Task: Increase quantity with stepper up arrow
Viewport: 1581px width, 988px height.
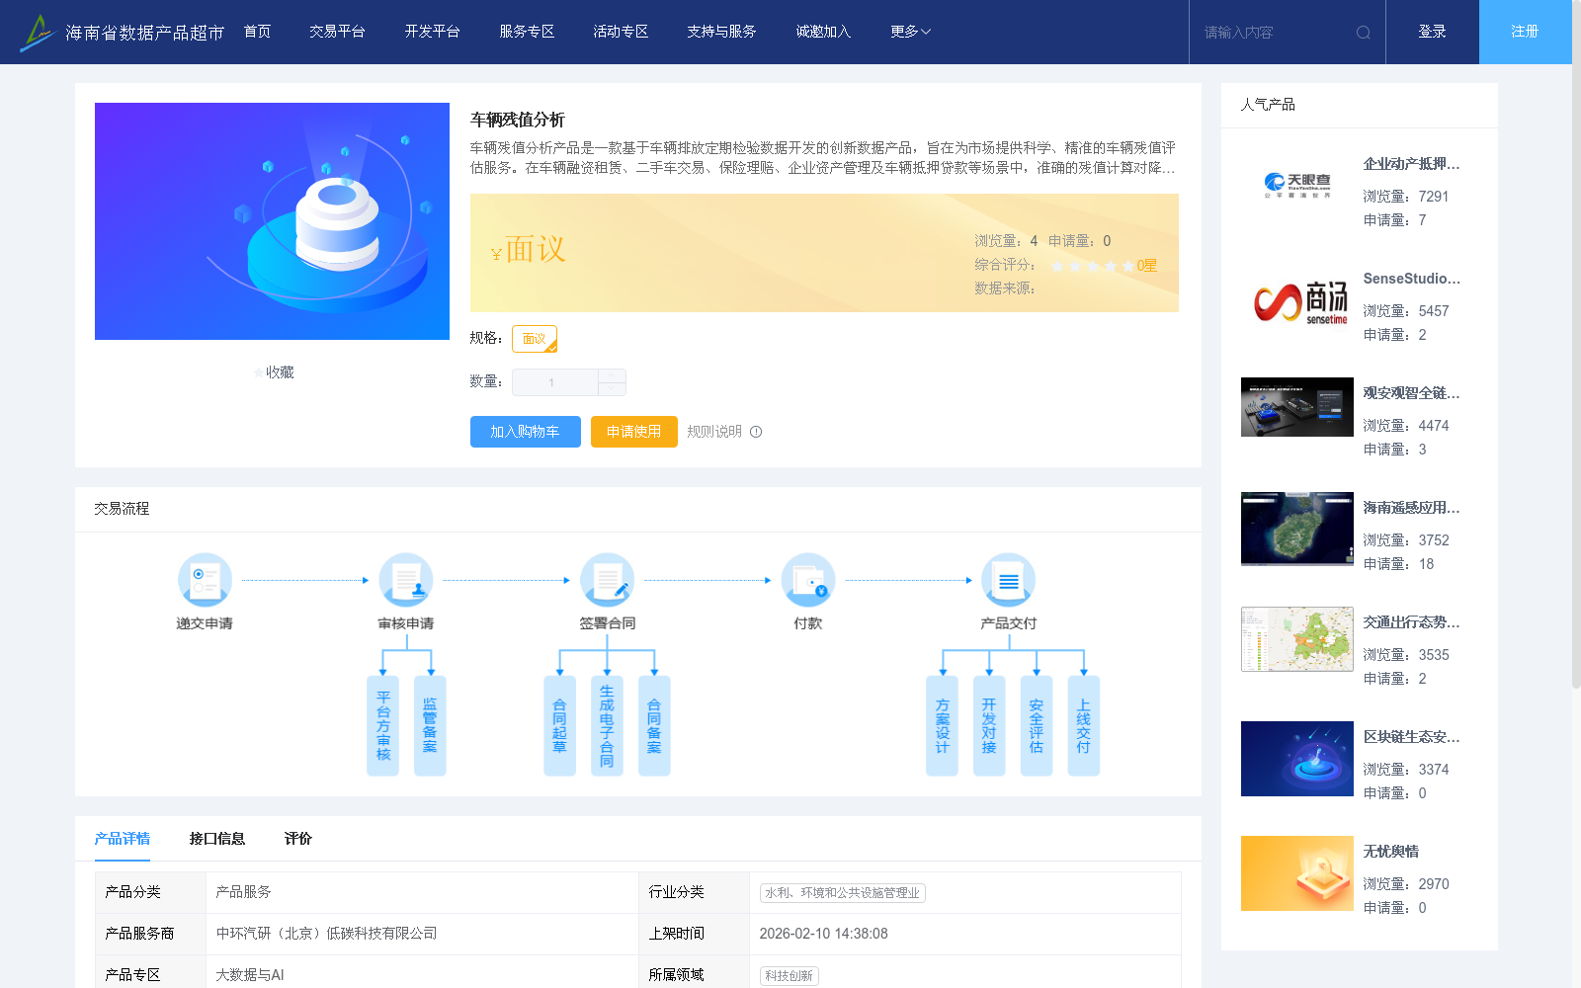Action: pos(612,375)
